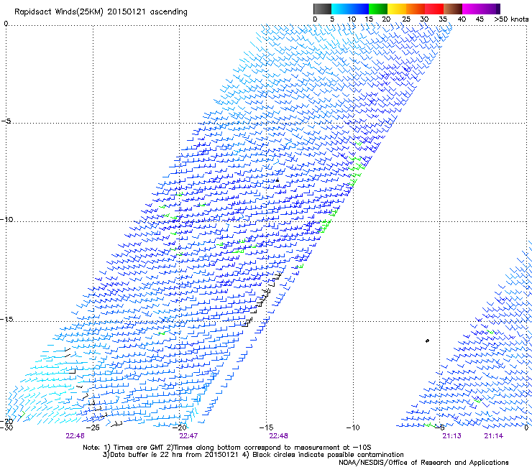Click the purple "21:14" time stamp
The width and height of the screenshot is (532, 467).
[494, 436]
